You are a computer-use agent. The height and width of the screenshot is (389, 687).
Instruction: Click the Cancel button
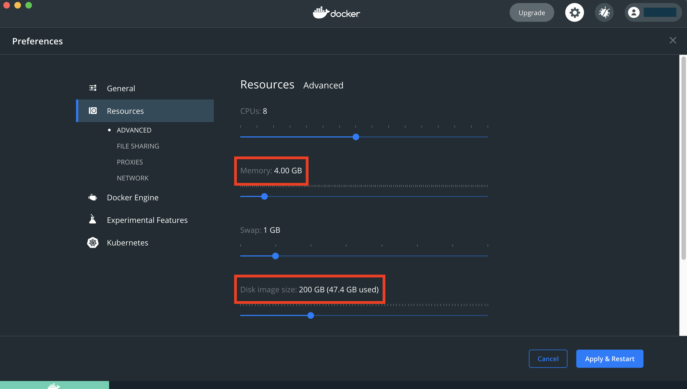(548, 359)
